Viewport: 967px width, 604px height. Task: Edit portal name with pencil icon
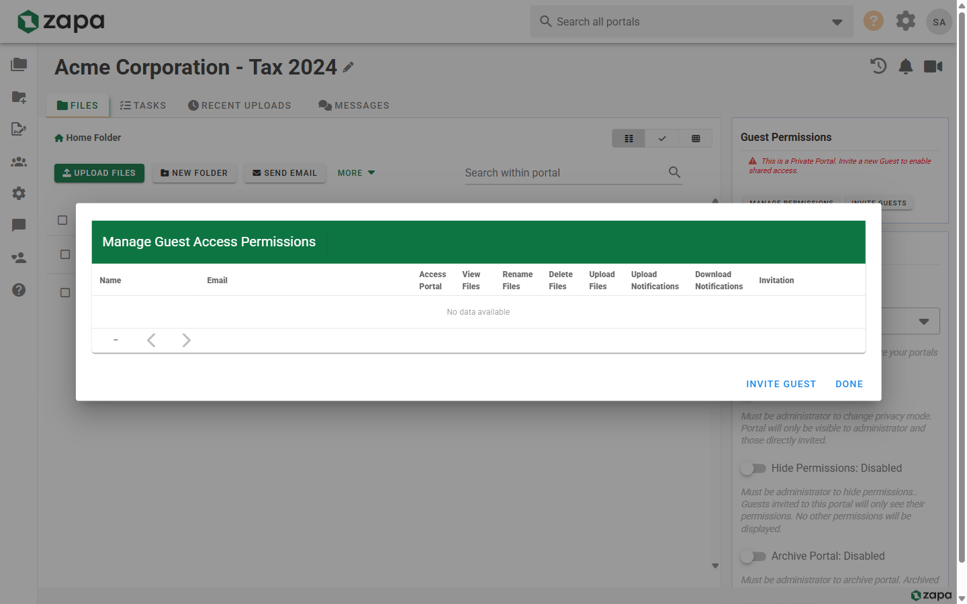point(348,67)
